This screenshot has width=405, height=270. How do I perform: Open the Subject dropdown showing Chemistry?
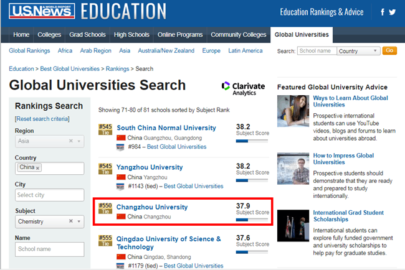pos(79,221)
